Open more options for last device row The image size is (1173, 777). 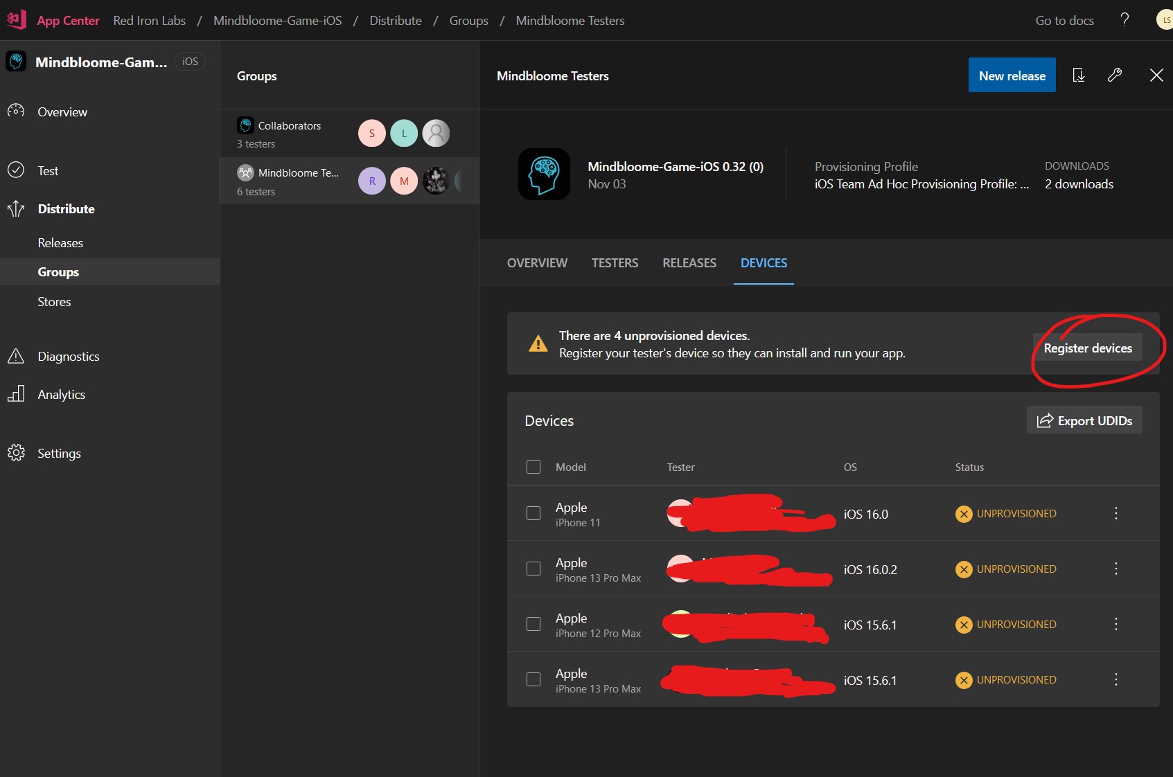(1115, 679)
